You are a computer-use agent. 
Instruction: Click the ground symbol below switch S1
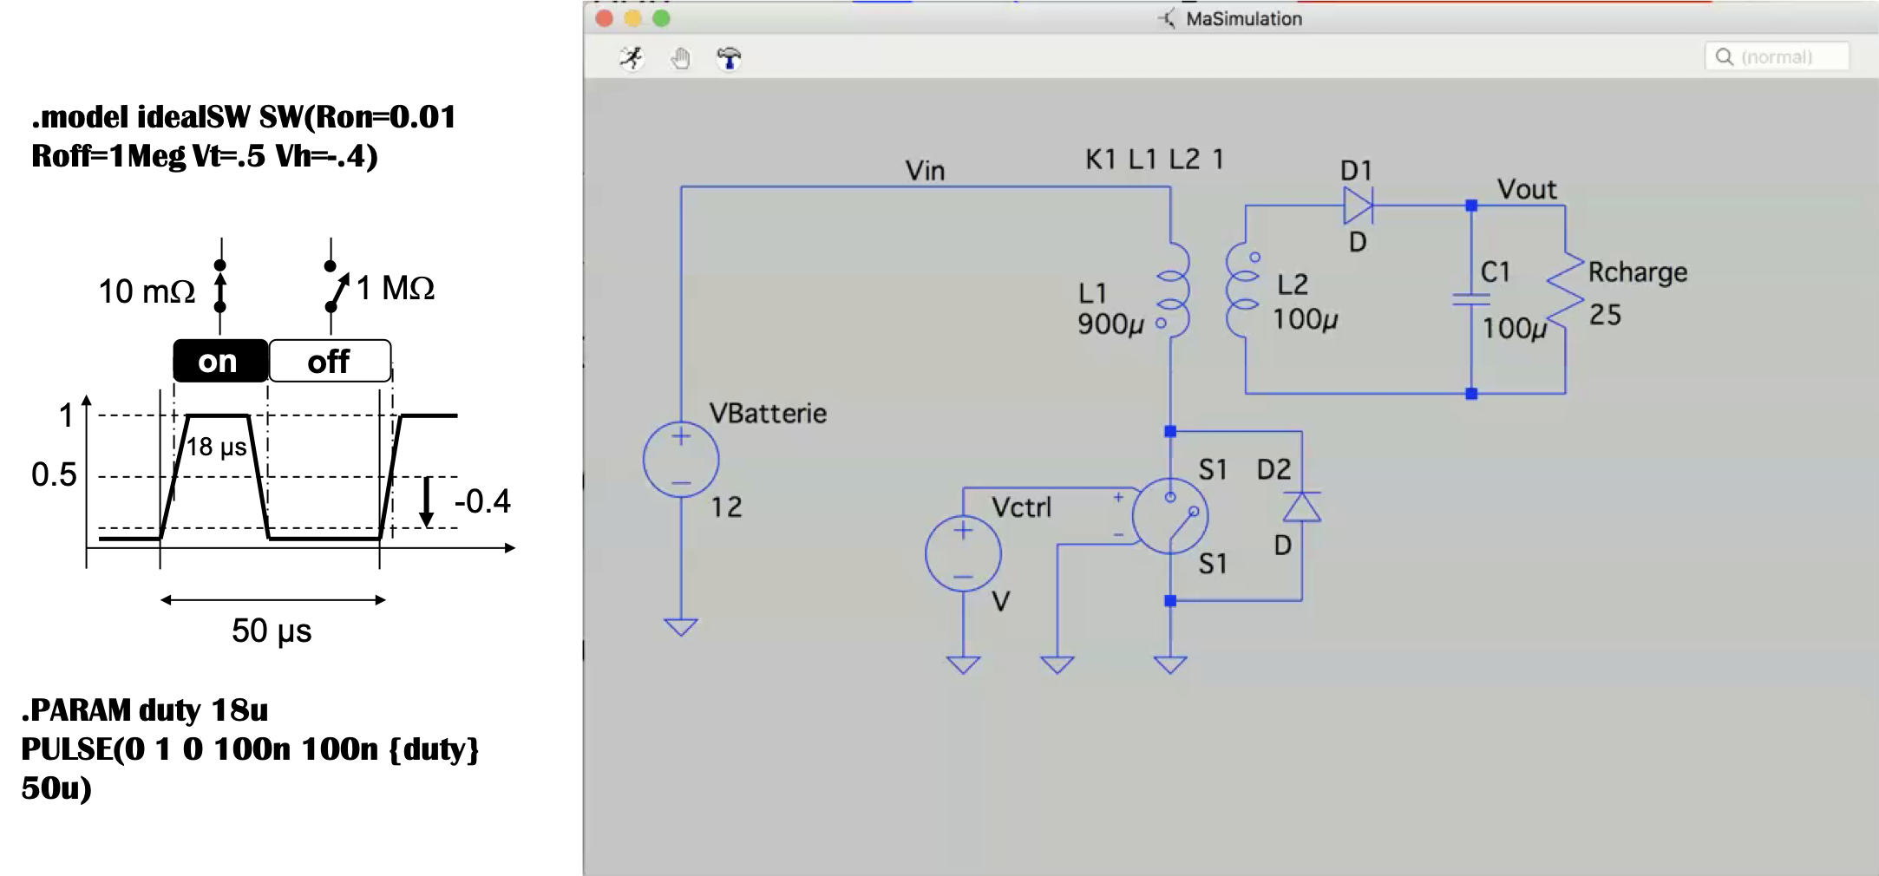[x=1170, y=664]
